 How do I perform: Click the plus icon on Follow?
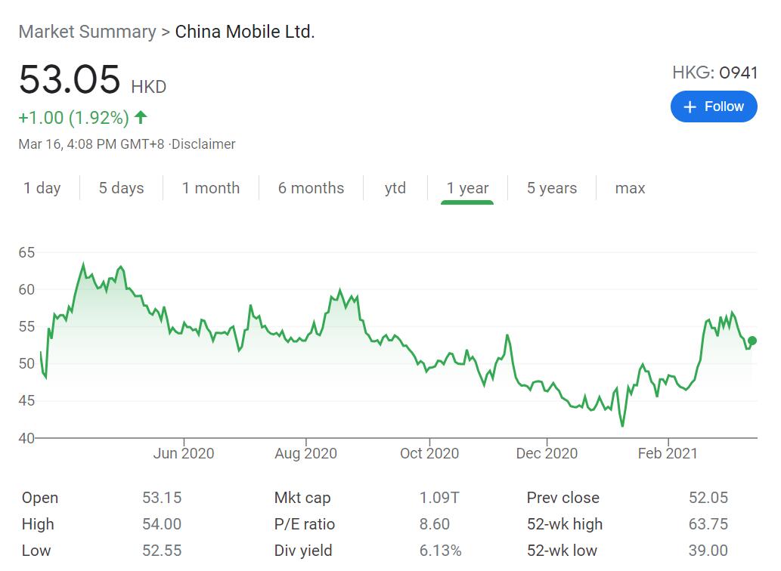(x=689, y=107)
